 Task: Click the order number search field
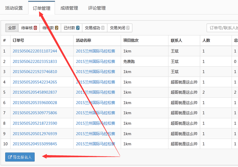(222, 28)
